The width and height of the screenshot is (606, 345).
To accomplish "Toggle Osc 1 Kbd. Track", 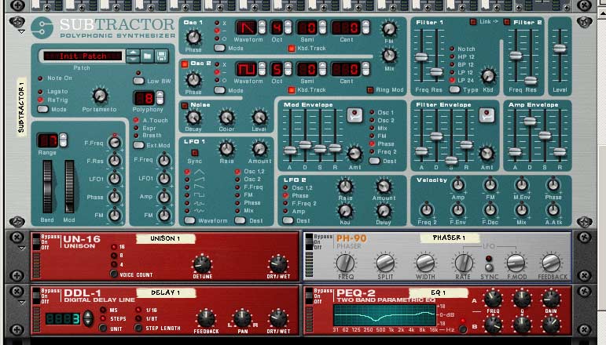I will (x=292, y=49).
